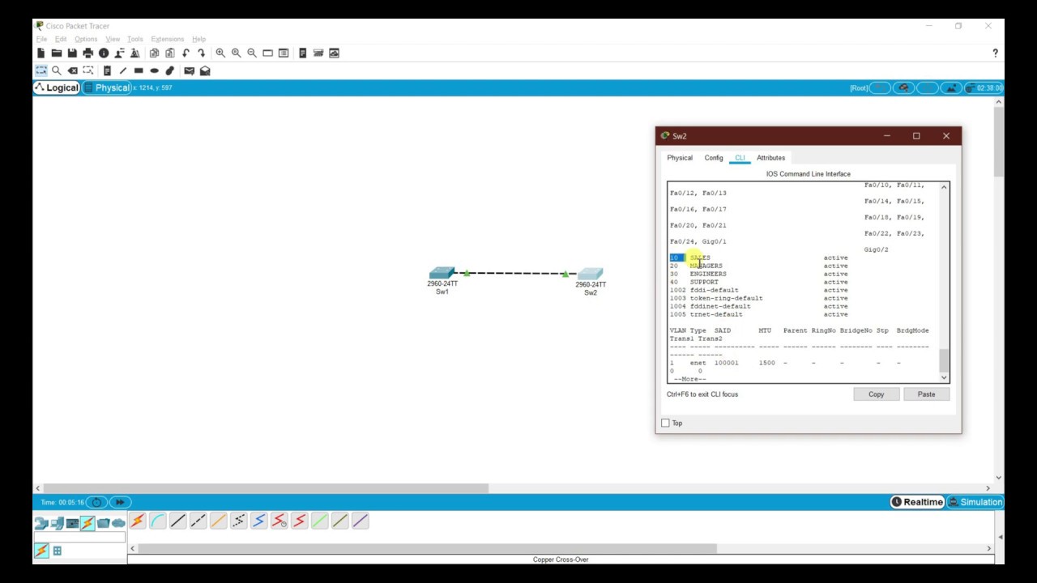Click the Copy button in CLI
Screen dimensions: 1037x583
[x=877, y=394]
